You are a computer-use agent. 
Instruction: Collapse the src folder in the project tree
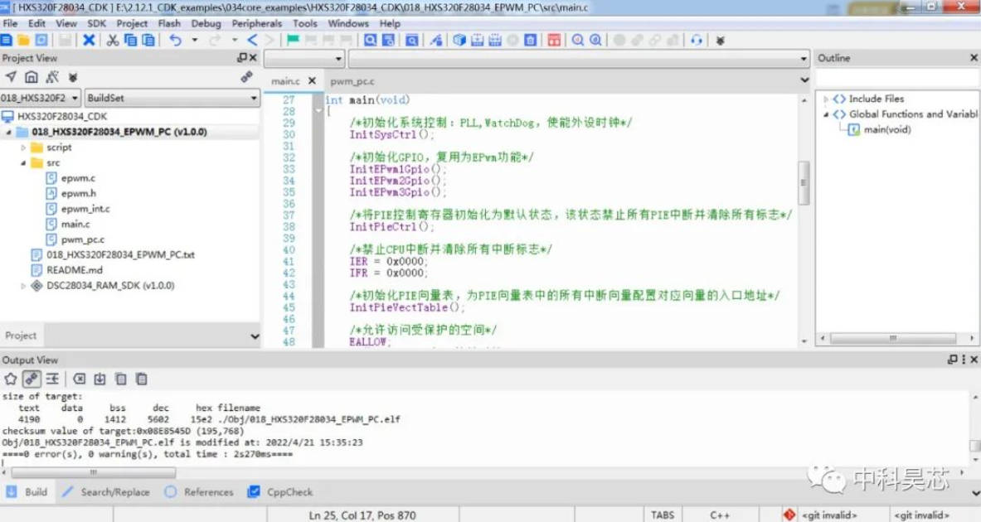point(24,162)
